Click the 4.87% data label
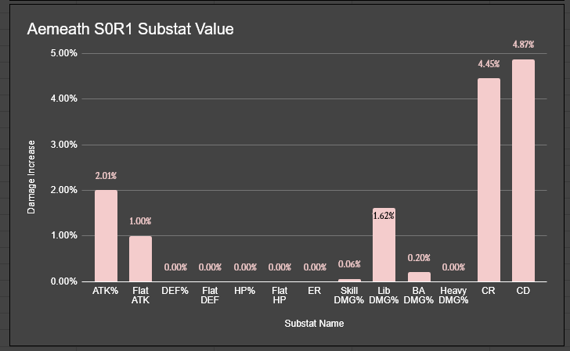This screenshot has height=351, width=570. click(523, 45)
